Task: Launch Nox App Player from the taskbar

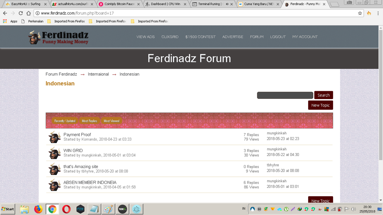Action: (80, 209)
